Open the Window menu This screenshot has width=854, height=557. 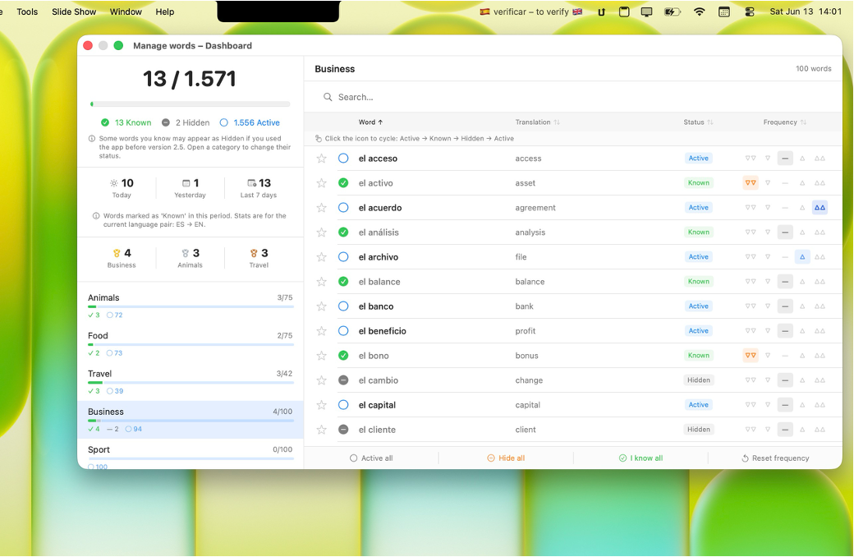pos(126,12)
